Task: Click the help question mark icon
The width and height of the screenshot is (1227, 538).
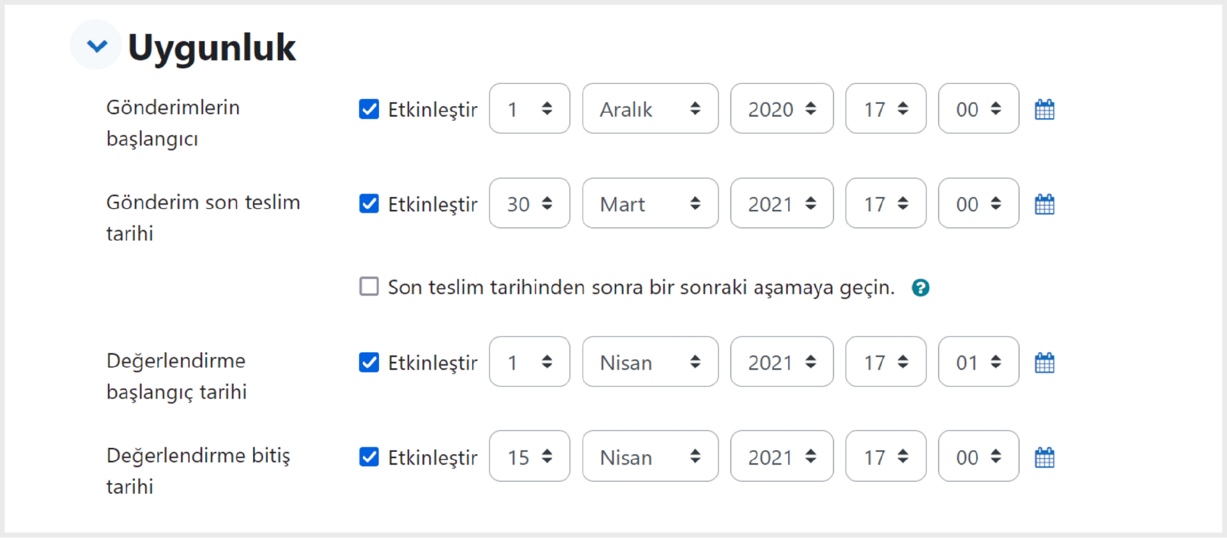Action: tap(920, 288)
